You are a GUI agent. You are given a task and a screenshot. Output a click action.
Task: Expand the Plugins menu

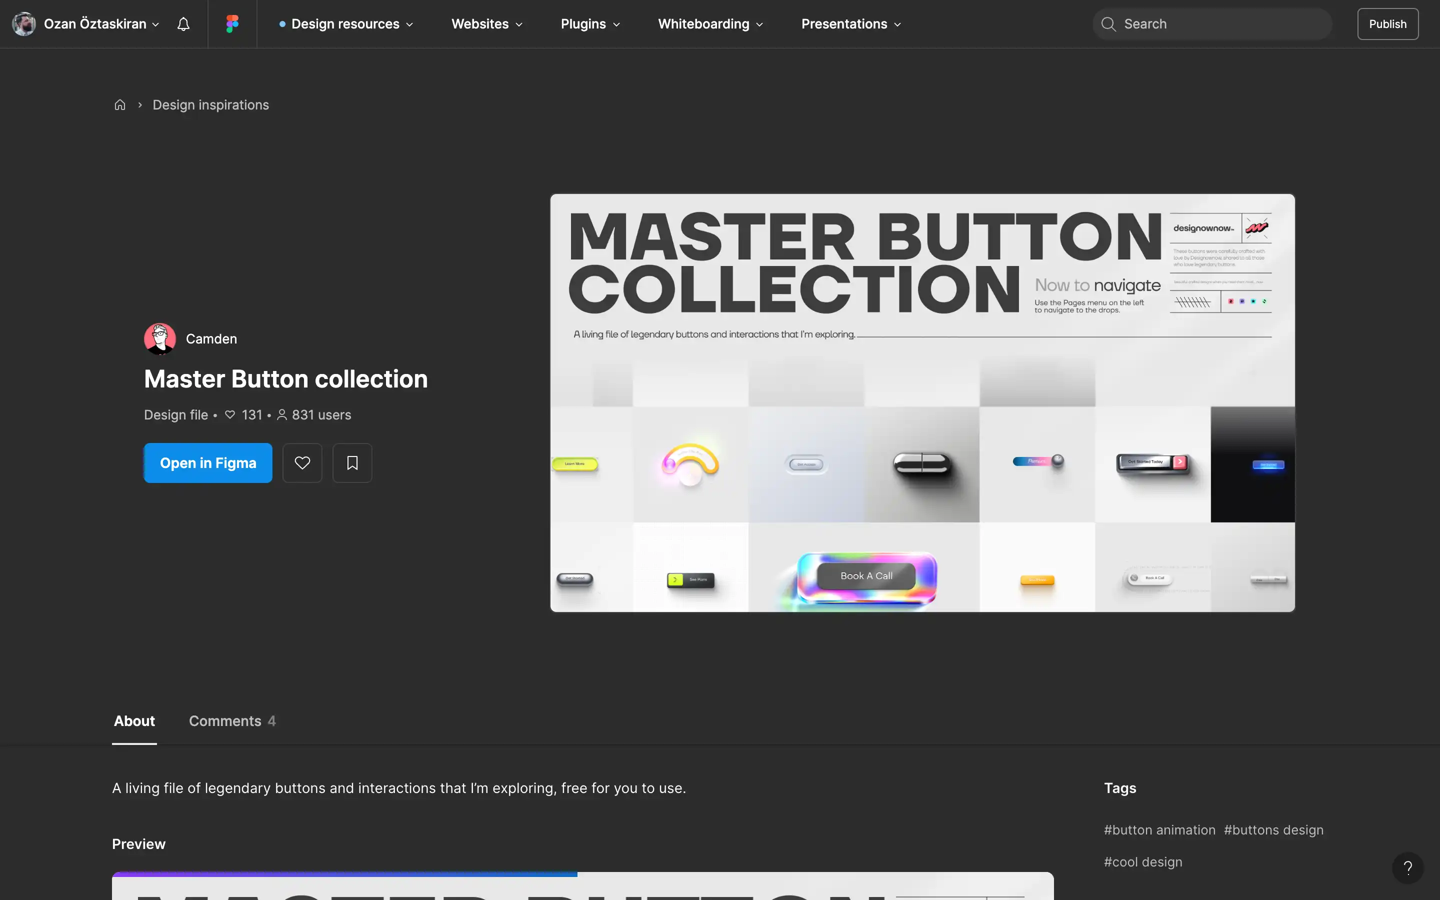pos(590,24)
